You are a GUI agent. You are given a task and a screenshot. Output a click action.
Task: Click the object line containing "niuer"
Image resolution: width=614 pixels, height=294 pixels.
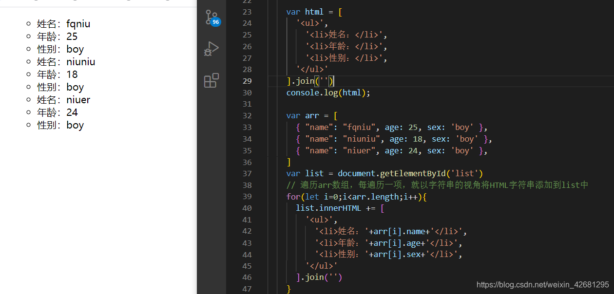392,150
